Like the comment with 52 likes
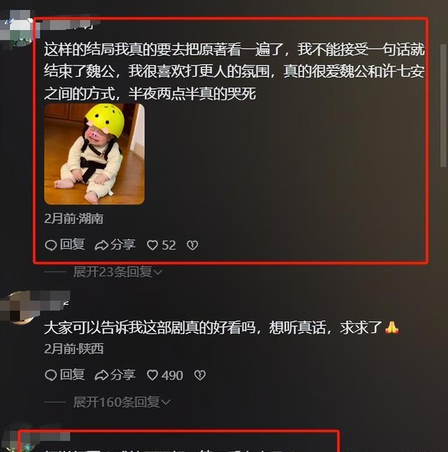Viewport: 448px width, 452px height. click(161, 245)
